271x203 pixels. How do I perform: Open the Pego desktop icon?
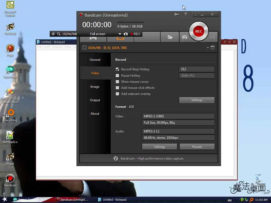(10, 50)
